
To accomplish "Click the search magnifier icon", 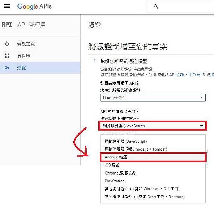I will (156, 6).
